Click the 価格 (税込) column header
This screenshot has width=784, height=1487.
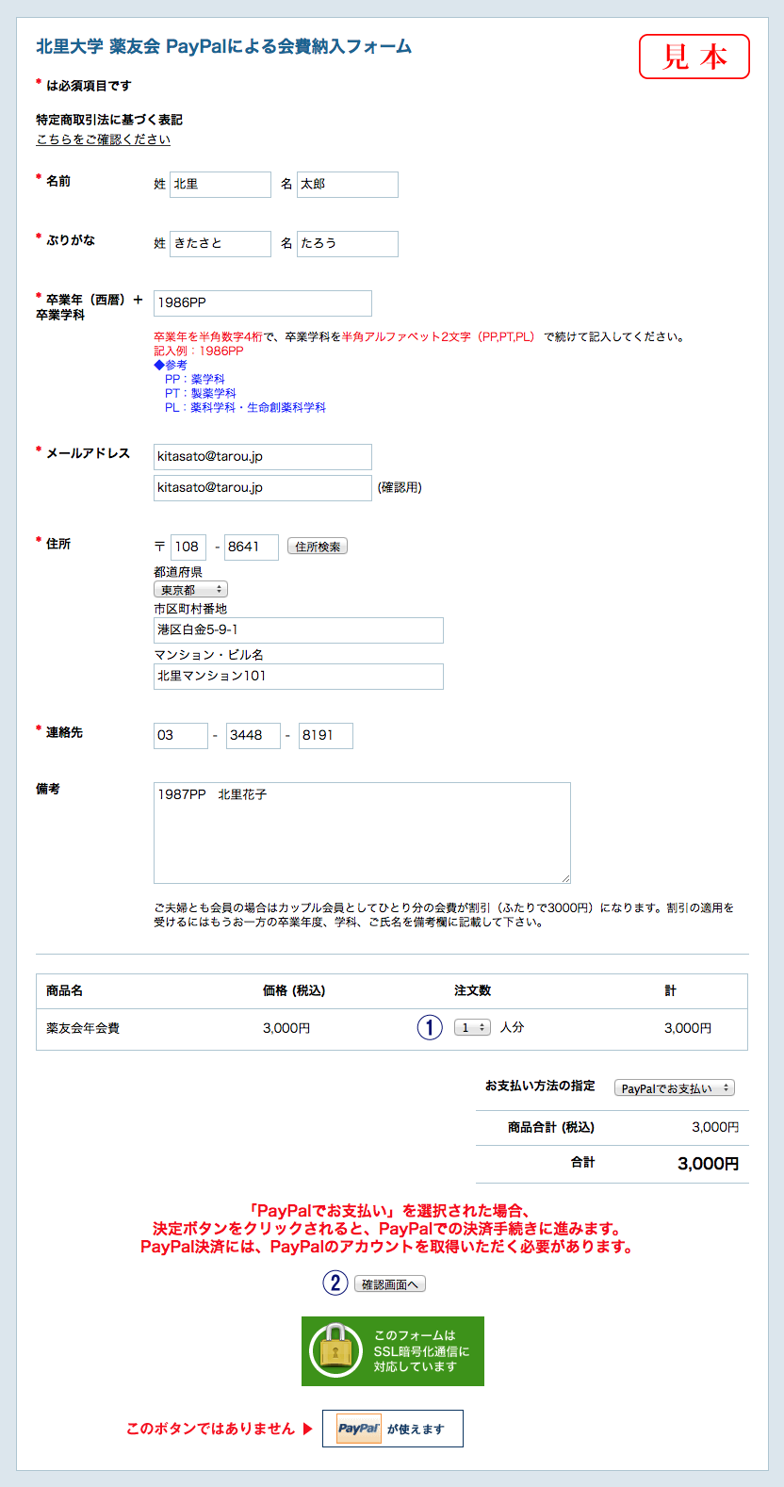[x=294, y=990]
